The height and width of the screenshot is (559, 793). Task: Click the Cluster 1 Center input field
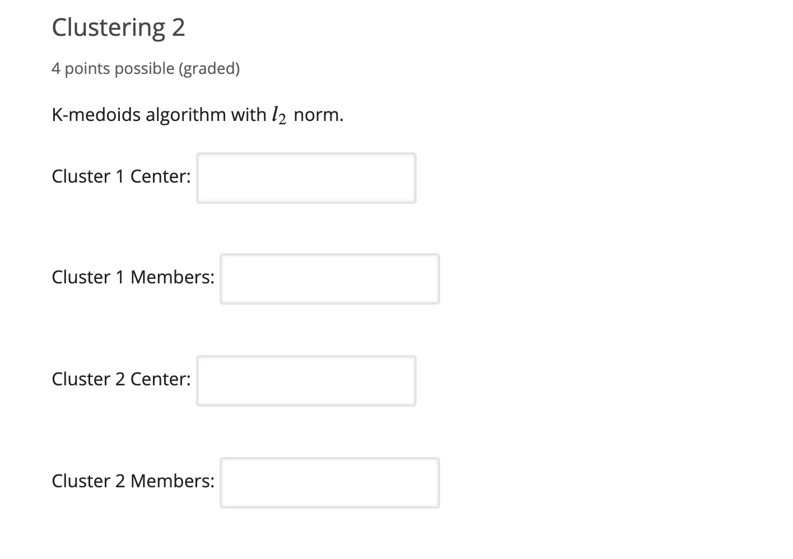click(306, 178)
